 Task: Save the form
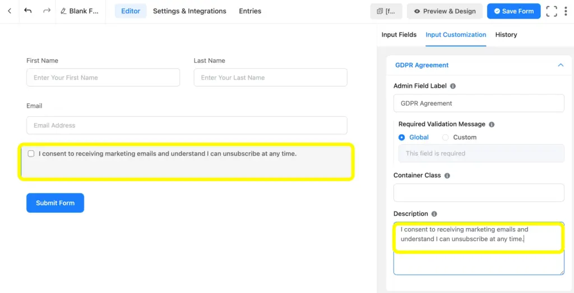click(513, 11)
